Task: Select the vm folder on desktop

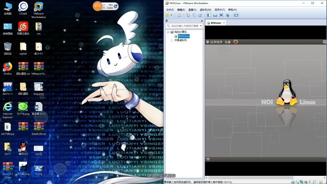Action: 38,28
